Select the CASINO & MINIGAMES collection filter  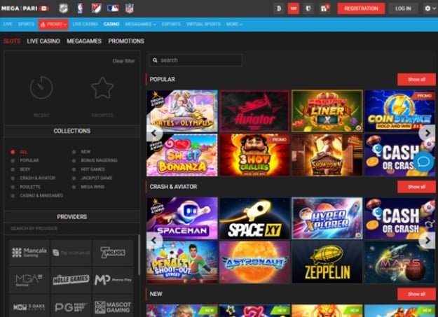37,195
